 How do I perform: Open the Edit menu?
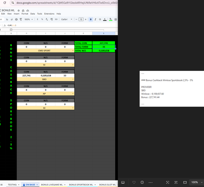pyautogui.click(x=3, y=14)
